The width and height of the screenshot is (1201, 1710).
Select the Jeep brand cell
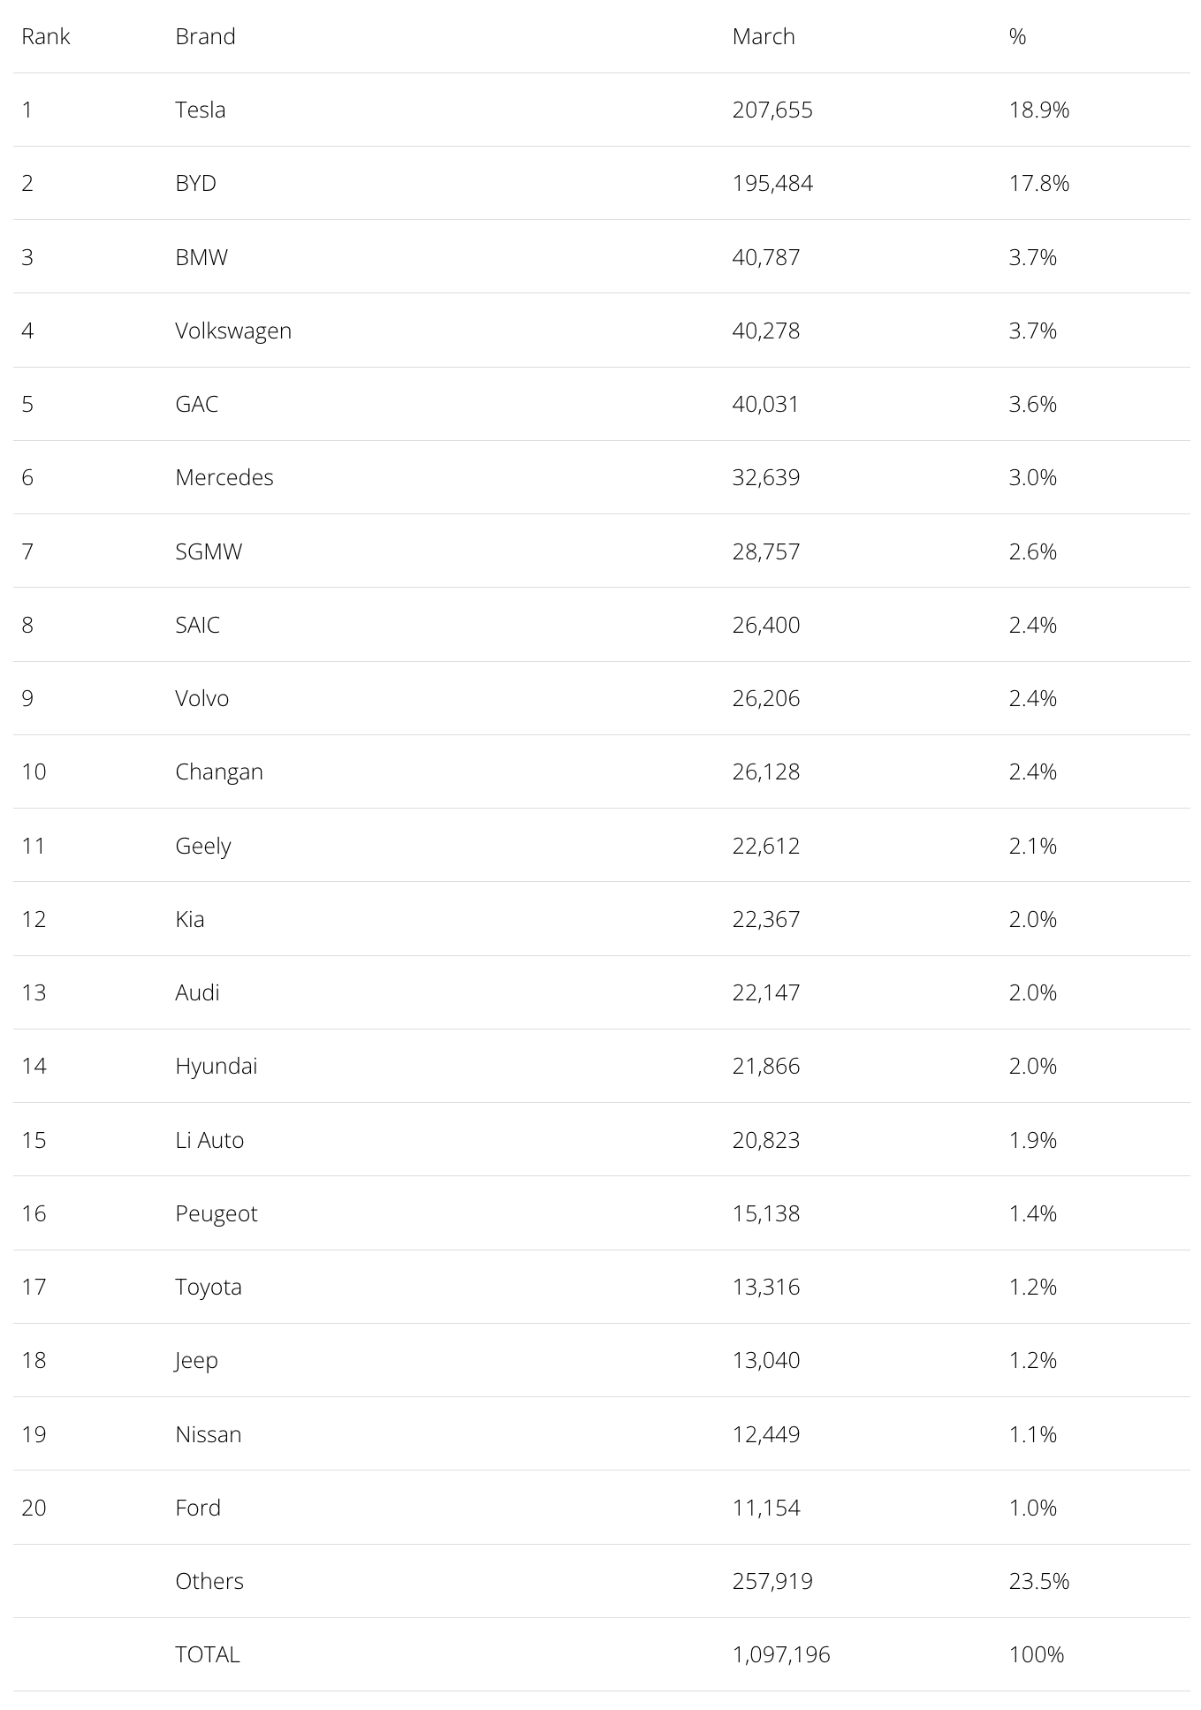tap(196, 1360)
